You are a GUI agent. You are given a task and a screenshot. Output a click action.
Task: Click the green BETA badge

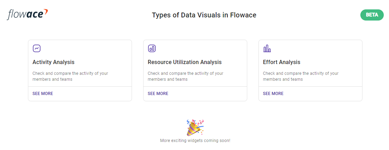[x=372, y=15]
